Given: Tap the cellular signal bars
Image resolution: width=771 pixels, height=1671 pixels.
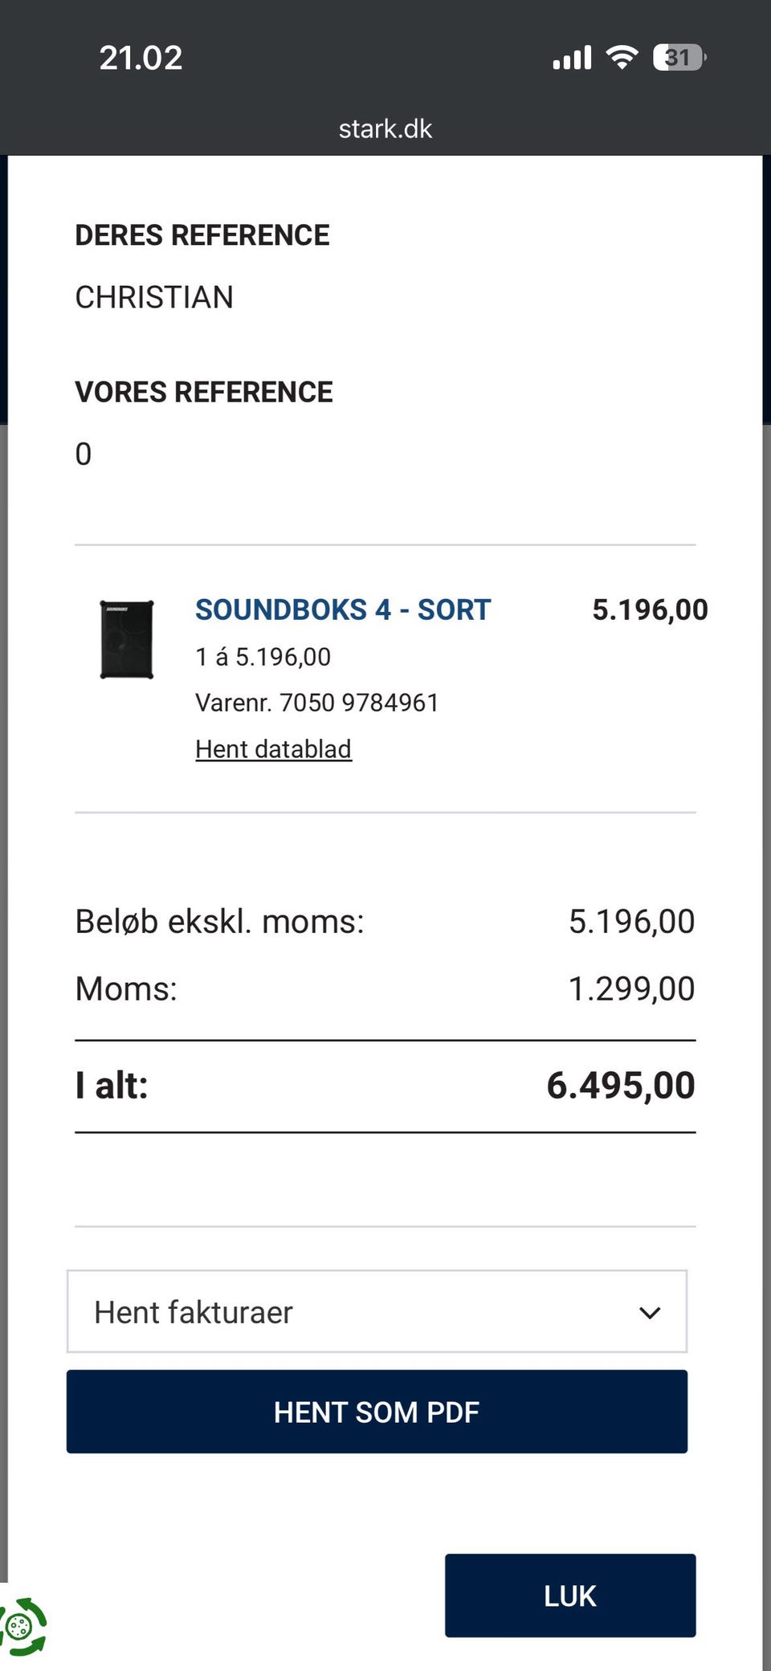Looking at the screenshot, I should tap(572, 58).
